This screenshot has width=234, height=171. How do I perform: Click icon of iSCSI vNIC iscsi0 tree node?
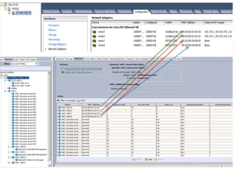click(x=13, y=86)
